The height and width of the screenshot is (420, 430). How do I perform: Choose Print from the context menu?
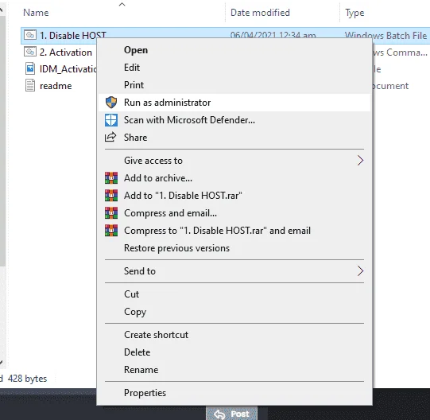click(x=234, y=85)
